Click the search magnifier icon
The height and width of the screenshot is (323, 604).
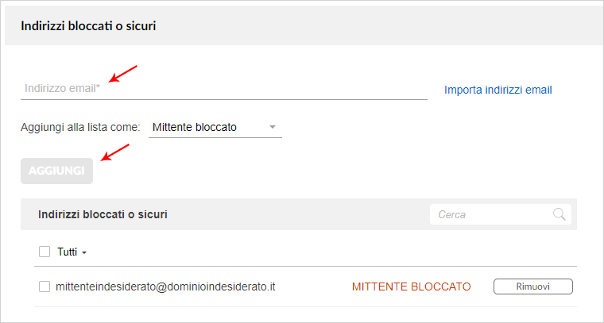coord(559,214)
